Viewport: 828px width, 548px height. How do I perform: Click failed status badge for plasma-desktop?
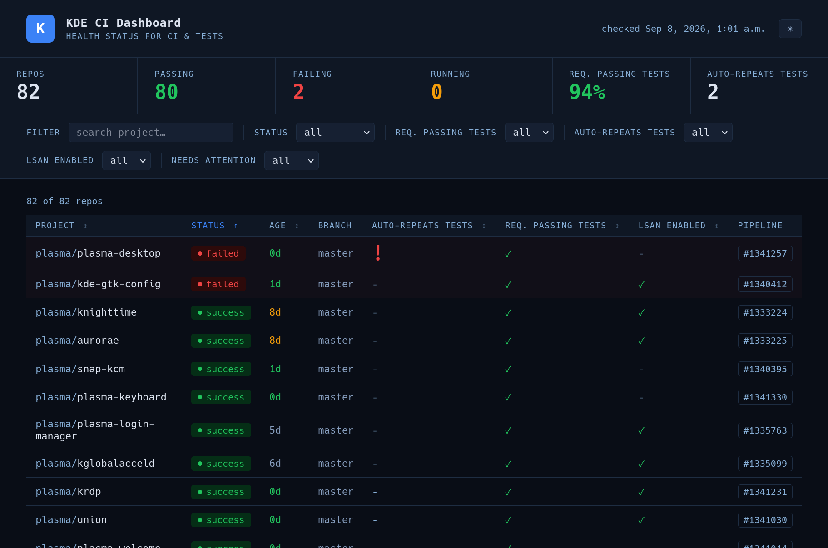coord(218,253)
